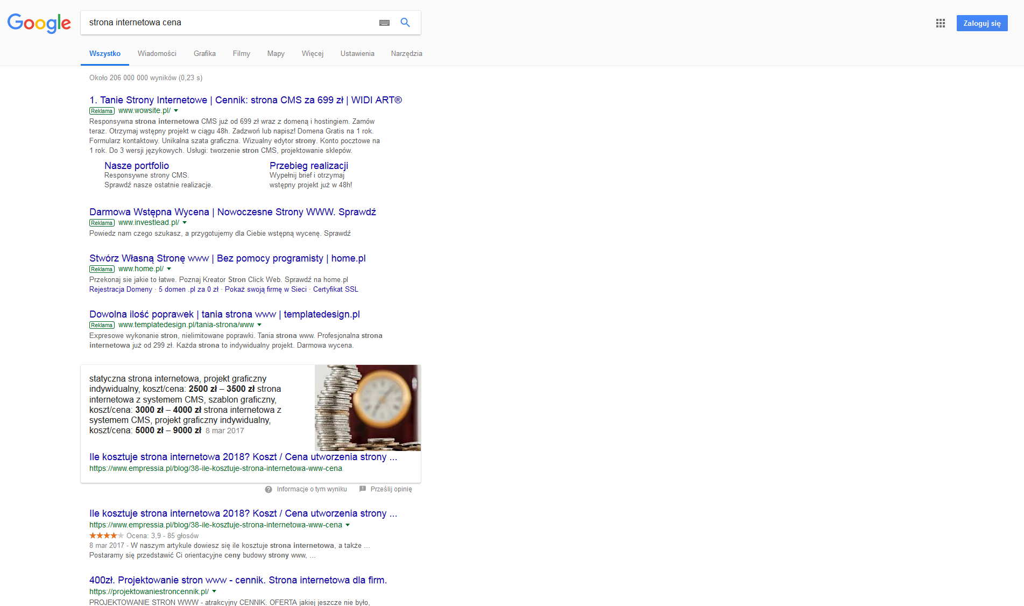
Task: Click Prześlij opinię link
Action: 391,489
